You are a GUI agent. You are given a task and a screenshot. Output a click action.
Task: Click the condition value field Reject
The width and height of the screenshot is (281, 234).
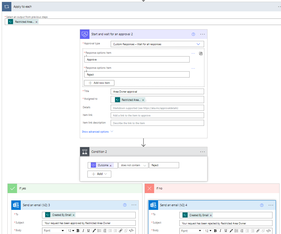(164, 165)
